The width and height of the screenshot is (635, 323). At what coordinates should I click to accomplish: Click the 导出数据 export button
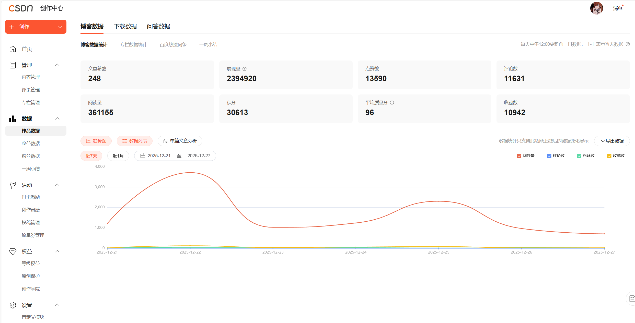pos(612,141)
